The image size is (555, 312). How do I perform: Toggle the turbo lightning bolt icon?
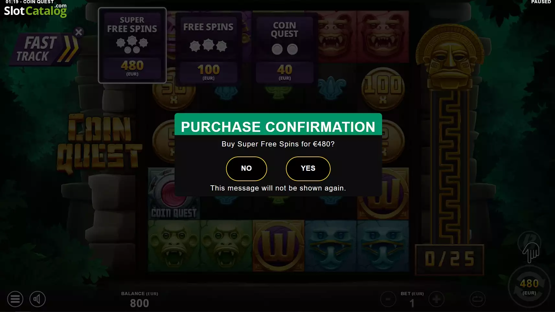coord(529,241)
